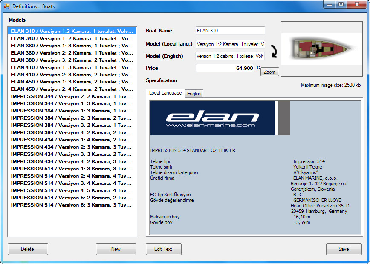Maximize the Definitions Boats window
The image size is (370, 264).
click(x=341, y=4)
